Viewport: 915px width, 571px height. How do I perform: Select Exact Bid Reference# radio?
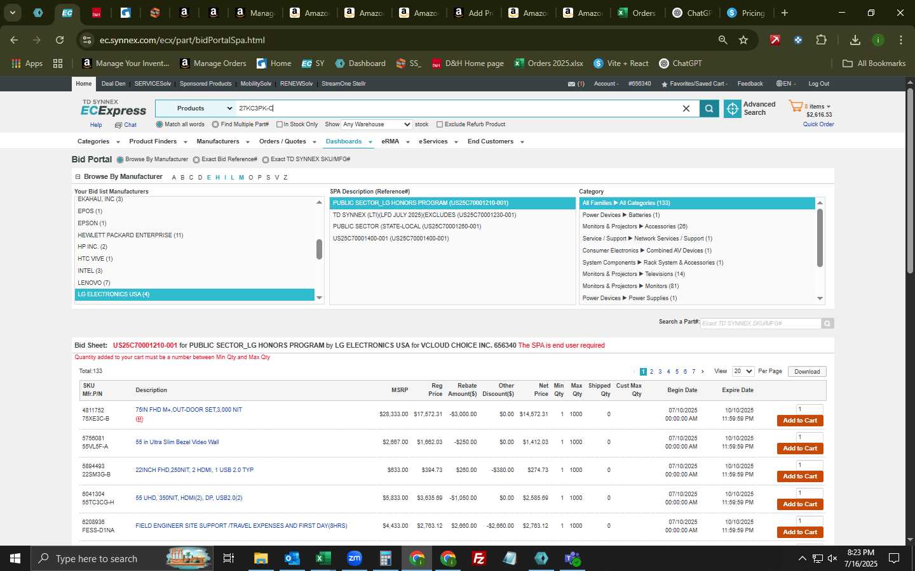pyautogui.click(x=196, y=160)
